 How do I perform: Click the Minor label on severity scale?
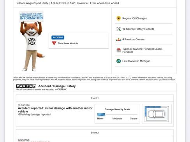pyautogui.click(x=100, y=118)
